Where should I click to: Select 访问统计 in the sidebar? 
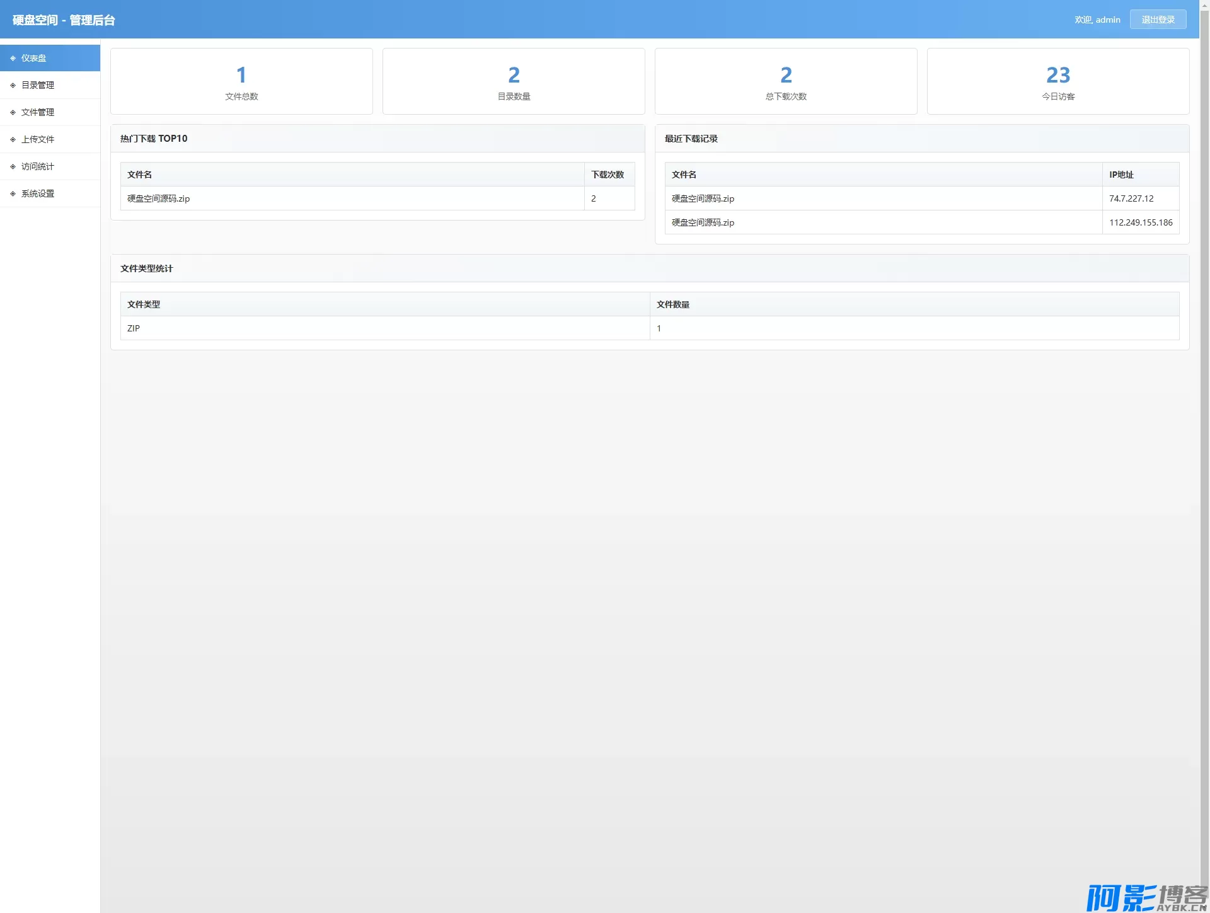point(38,166)
